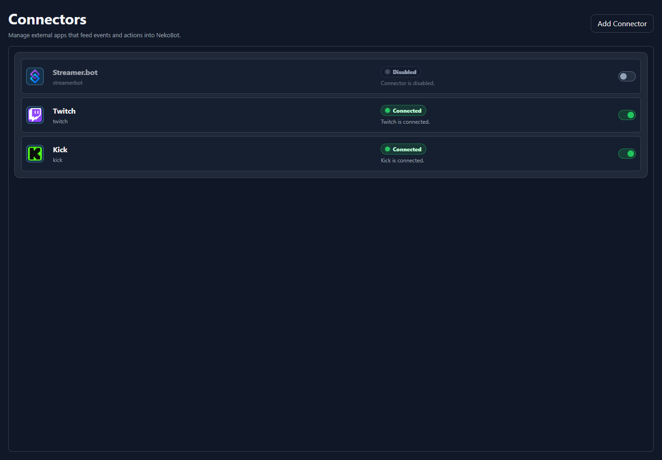The width and height of the screenshot is (662, 460).
Task: Click the Connectors page heading
Action: (47, 19)
